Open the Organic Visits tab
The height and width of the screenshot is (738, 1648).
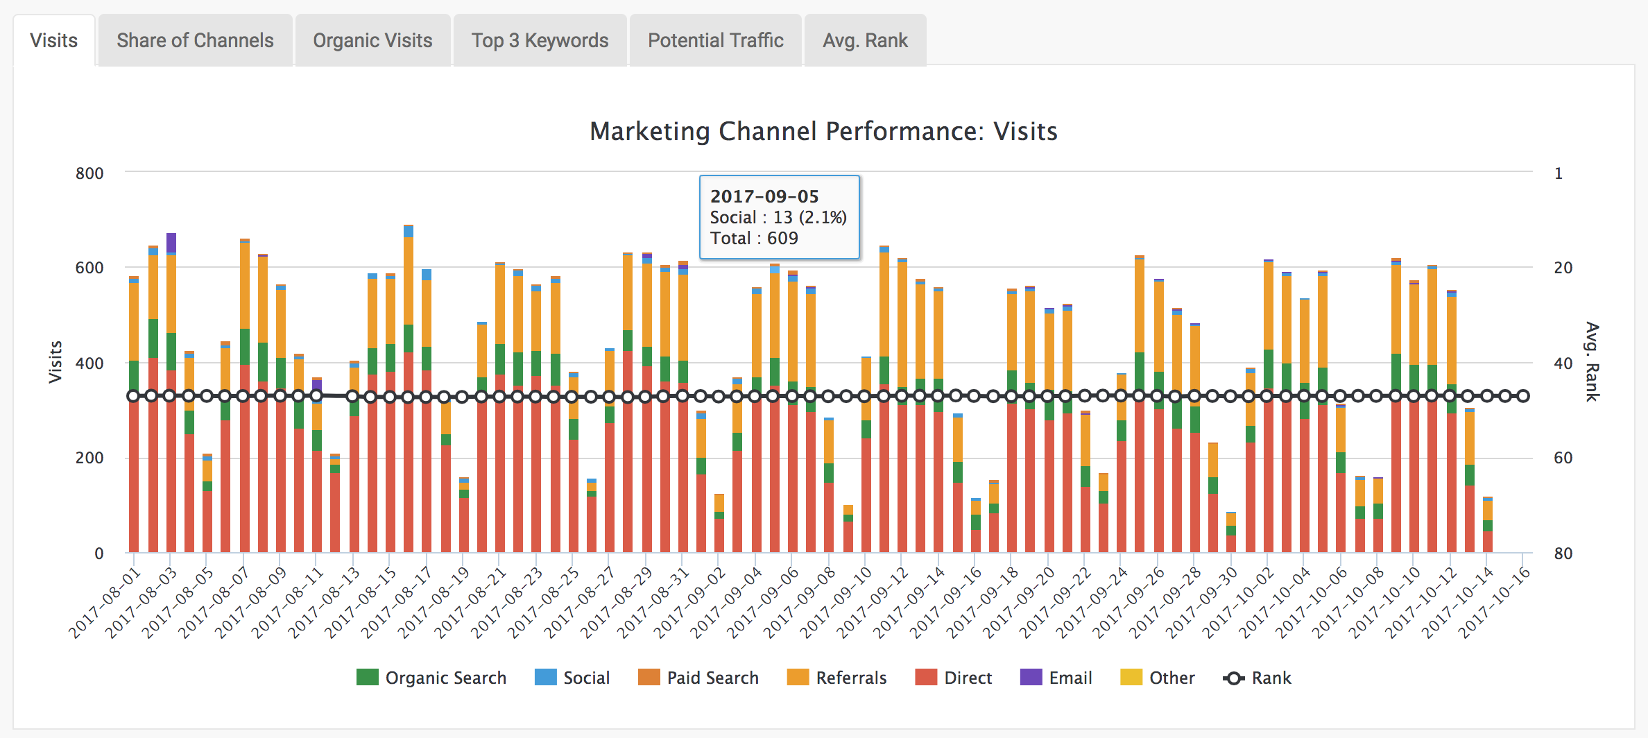coord(372,41)
